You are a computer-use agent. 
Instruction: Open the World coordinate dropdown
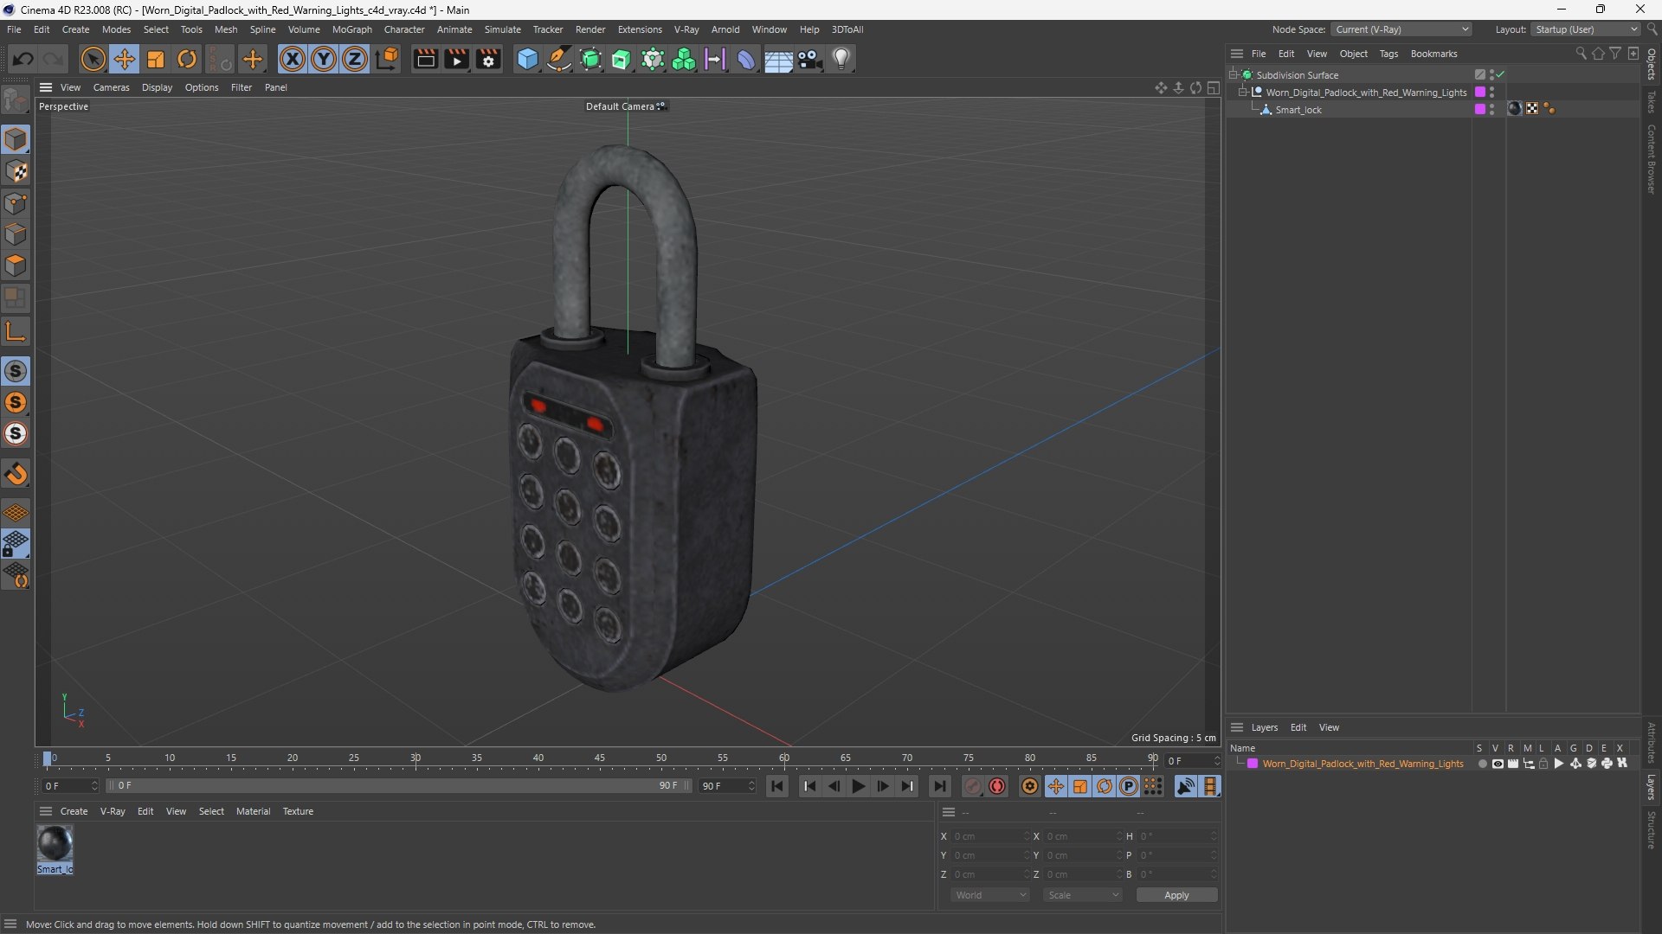pos(989,895)
